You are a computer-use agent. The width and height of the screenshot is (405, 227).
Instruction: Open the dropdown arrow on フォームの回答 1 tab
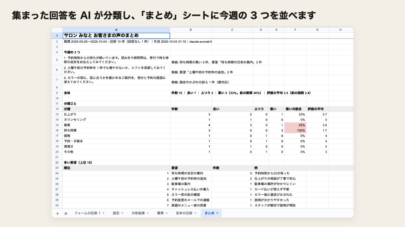point(104,213)
